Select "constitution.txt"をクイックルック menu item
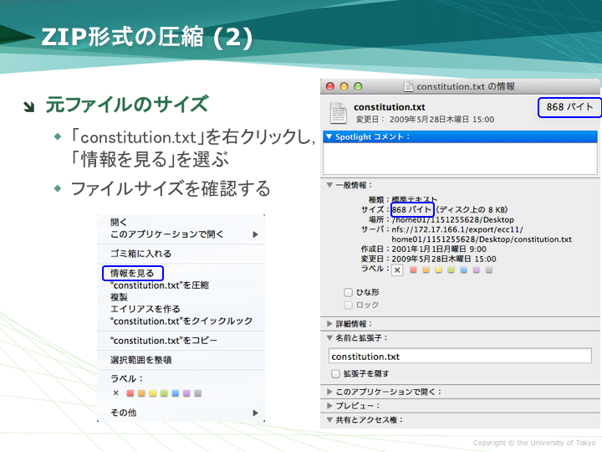 (181, 321)
